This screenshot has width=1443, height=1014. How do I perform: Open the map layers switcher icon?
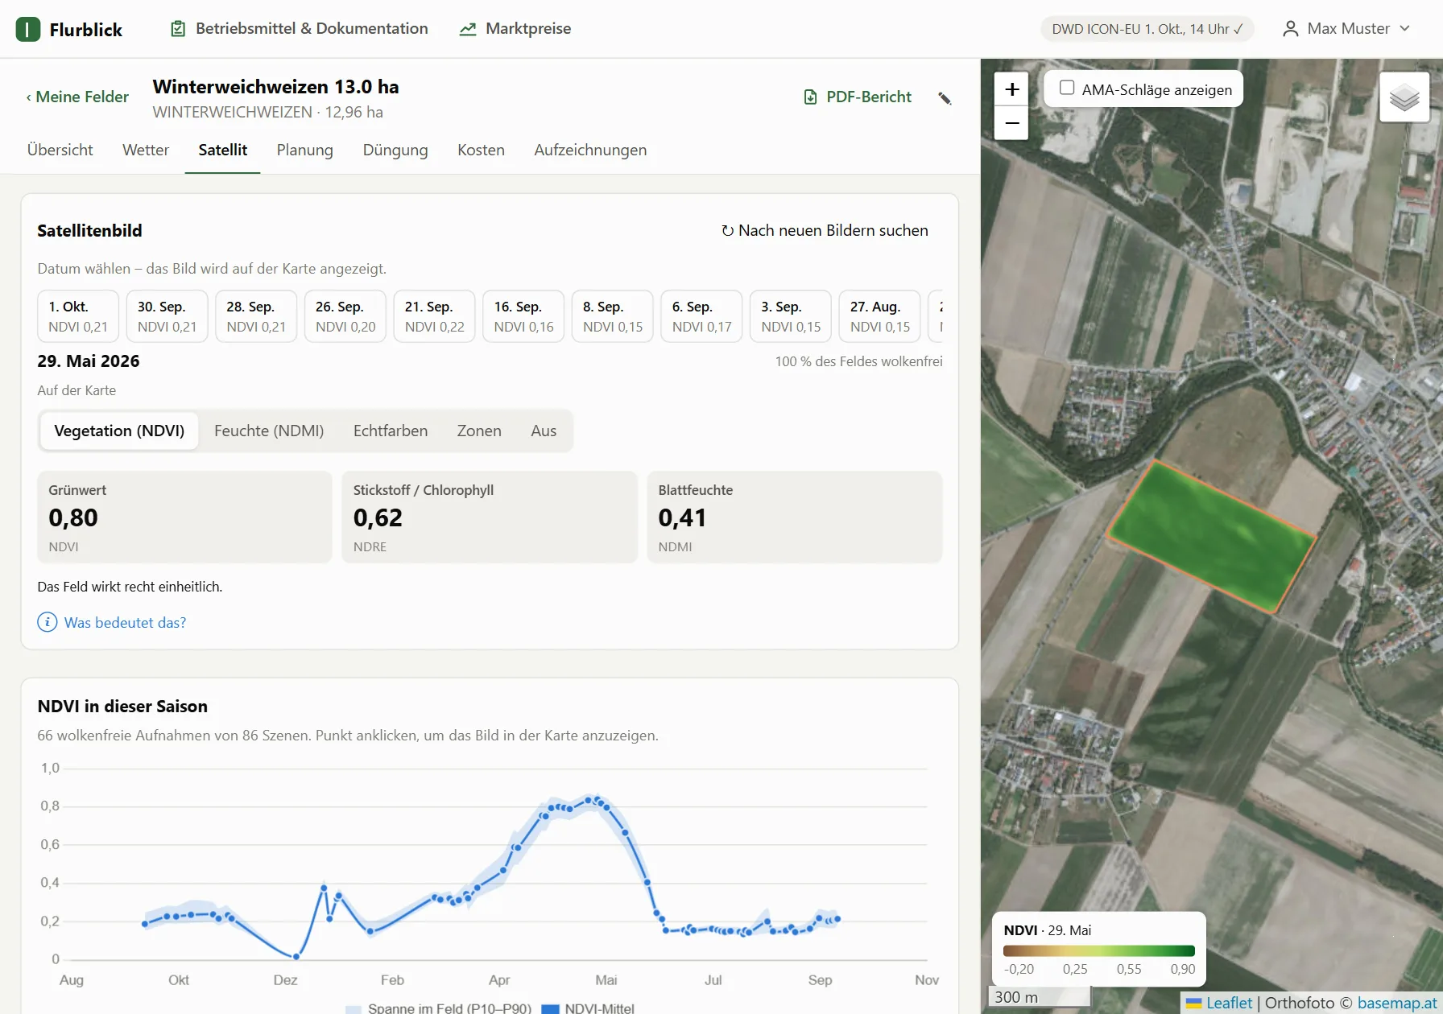coord(1404,97)
